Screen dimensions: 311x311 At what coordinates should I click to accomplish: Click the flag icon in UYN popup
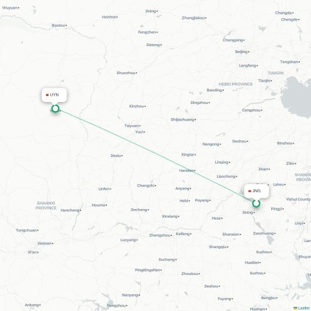tap(47, 95)
